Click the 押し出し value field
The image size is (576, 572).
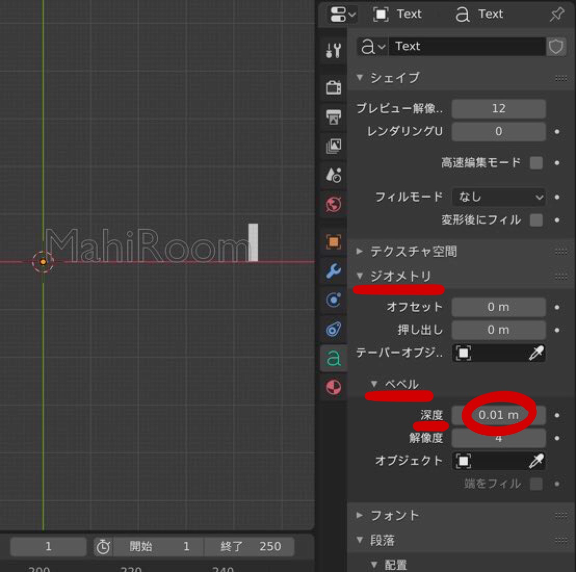pyautogui.click(x=498, y=330)
